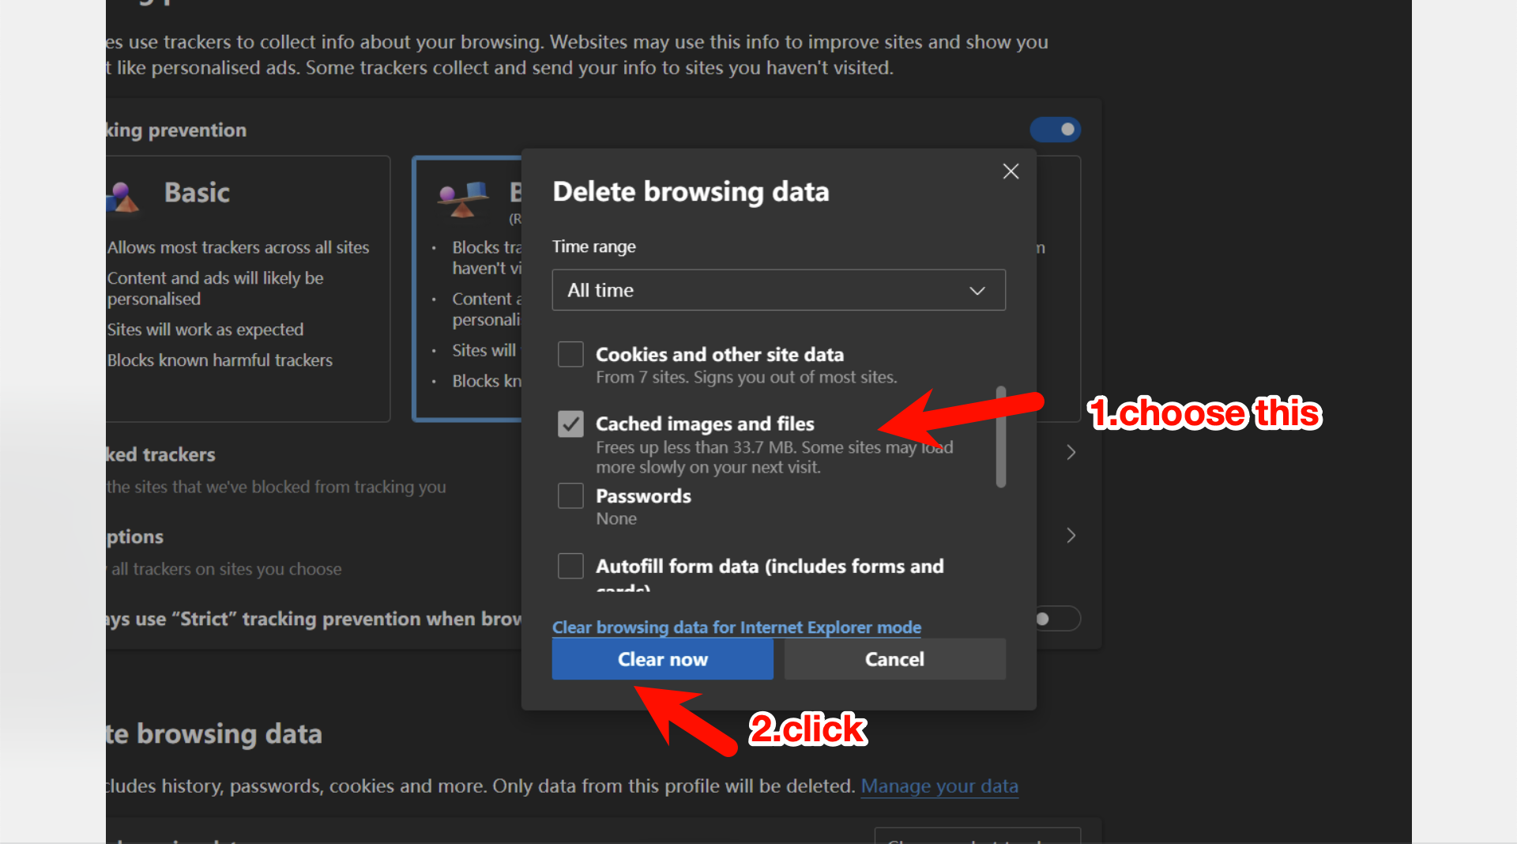
Task: Click the Balanced tracking prevention icon
Action: [x=462, y=199]
